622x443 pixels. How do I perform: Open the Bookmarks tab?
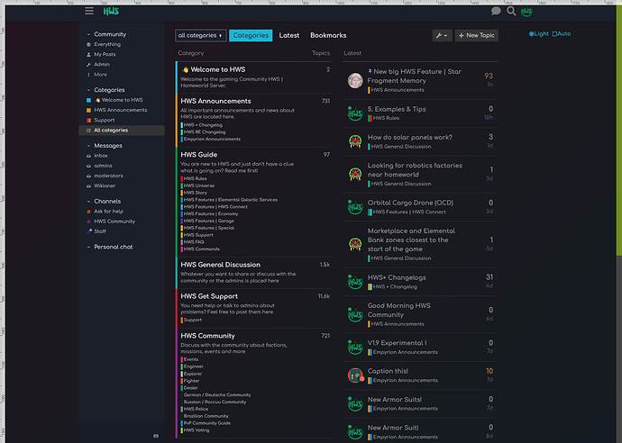(328, 35)
